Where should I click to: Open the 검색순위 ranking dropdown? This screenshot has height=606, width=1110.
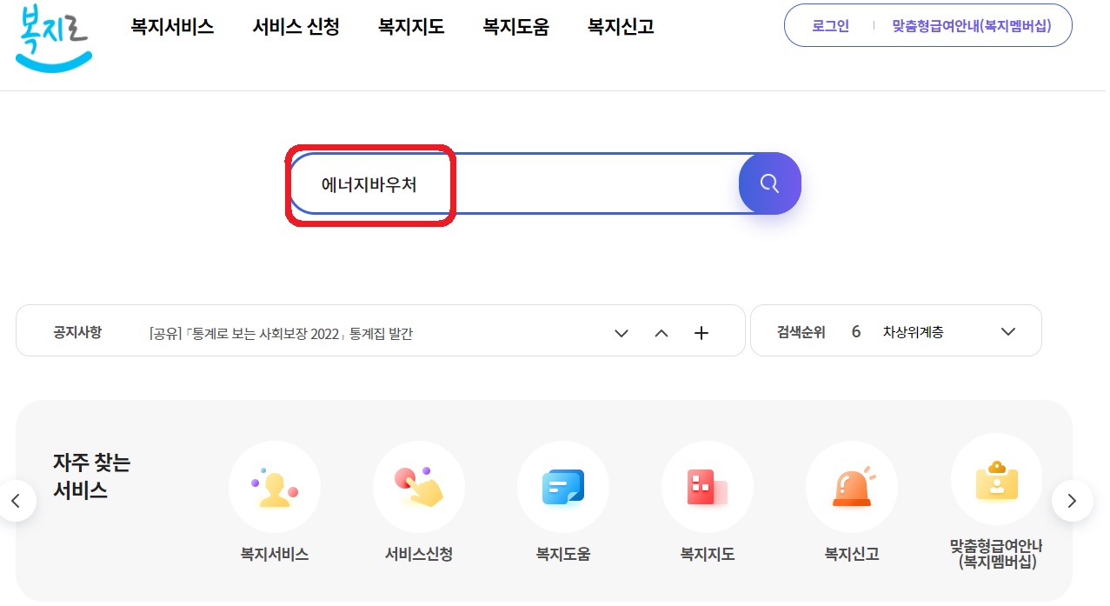click(x=1007, y=331)
